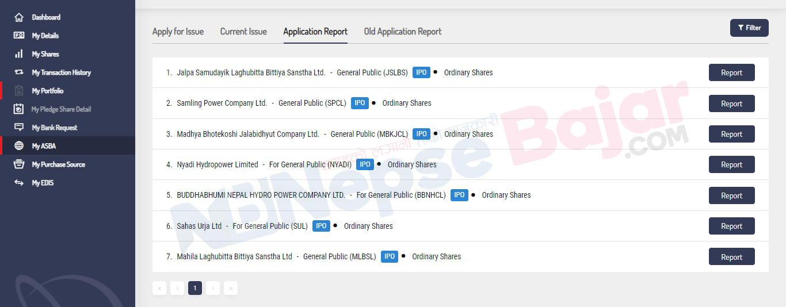The image size is (786, 307).
Task: Click text 'Madhya Bhotekoshi Jalabidhyut Company Ltd.'
Action: [x=248, y=134]
